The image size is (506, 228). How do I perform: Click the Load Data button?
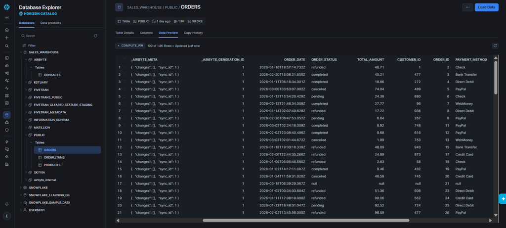point(486,7)
